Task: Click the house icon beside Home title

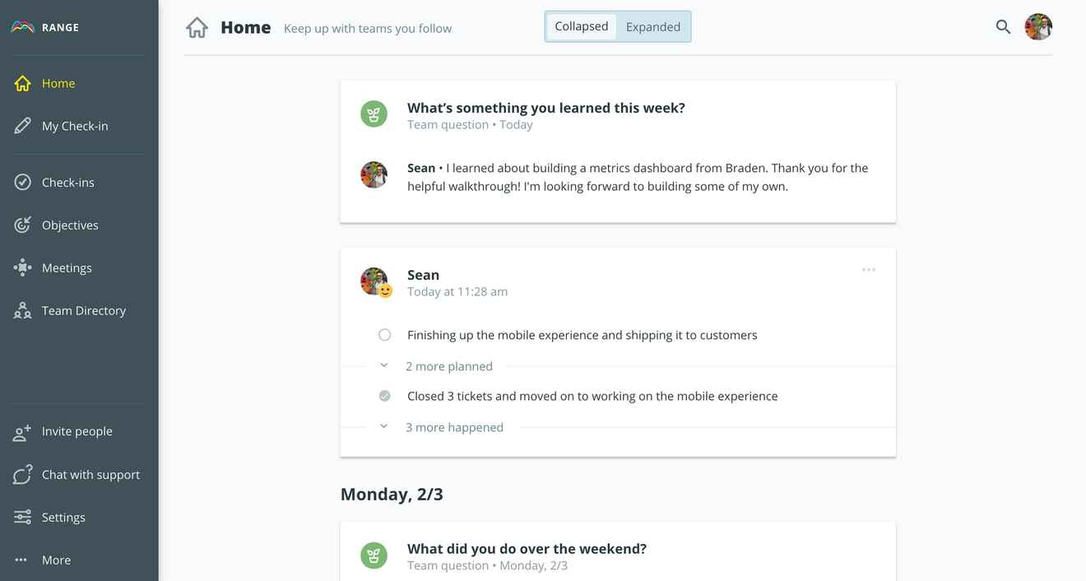Action: (197, 27)
